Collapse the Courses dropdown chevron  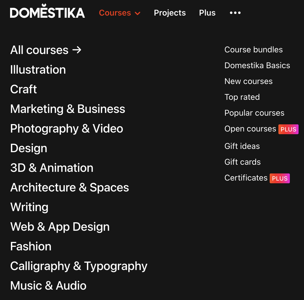(138, 13)
